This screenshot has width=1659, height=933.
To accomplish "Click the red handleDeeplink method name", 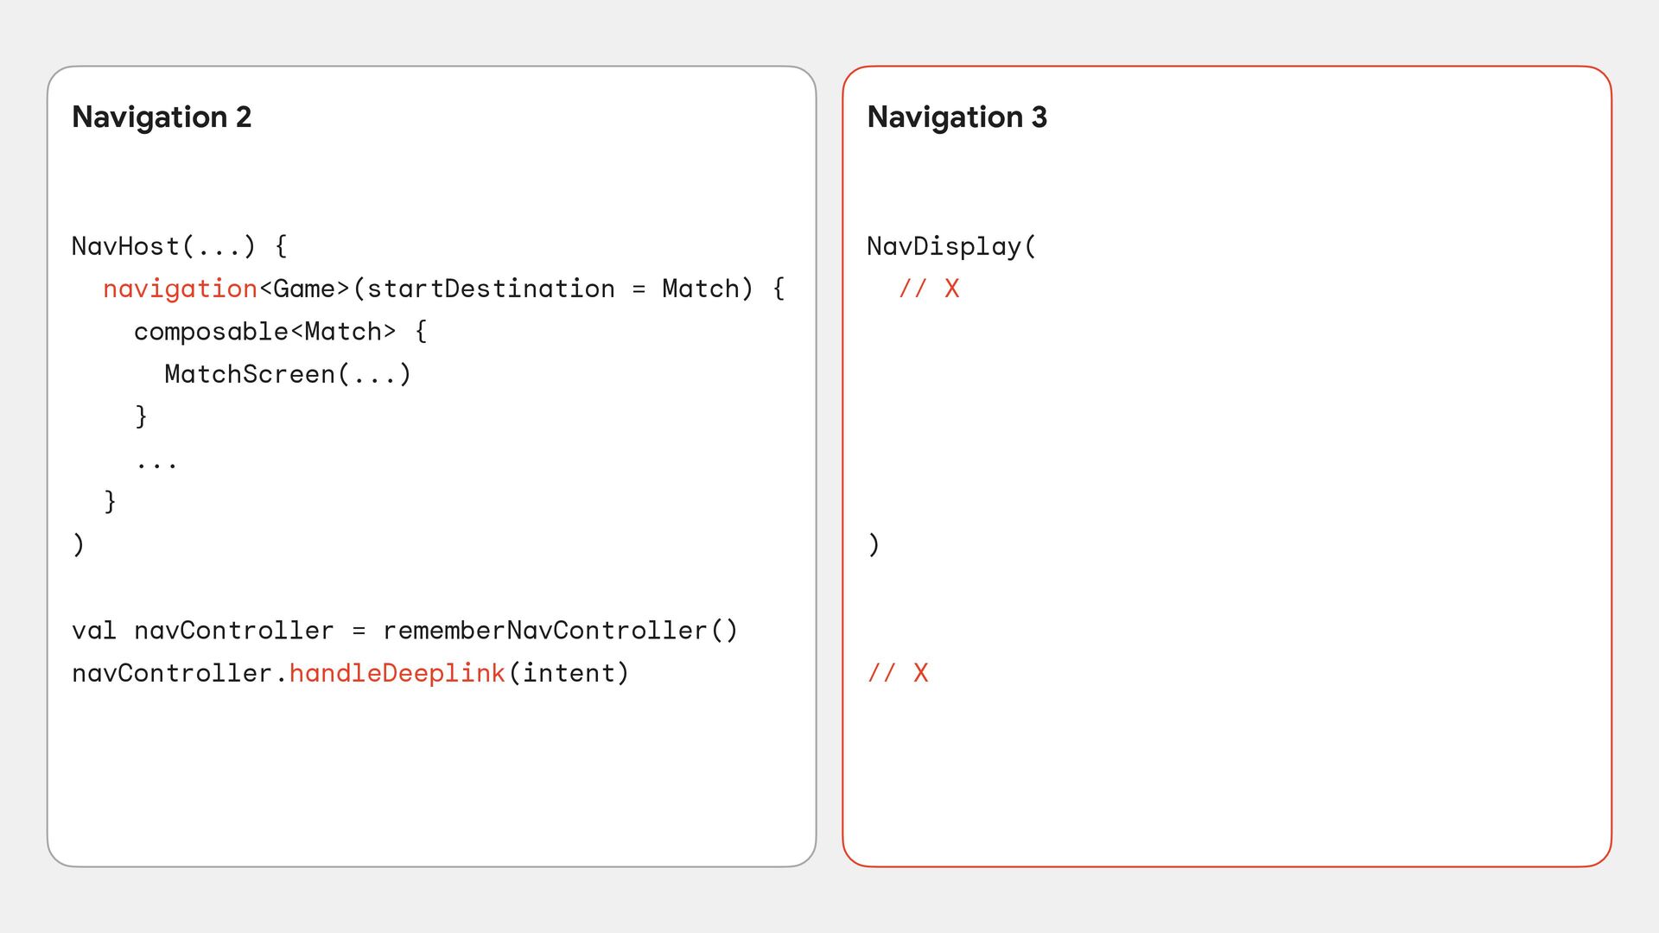I will tap(397, 673).
